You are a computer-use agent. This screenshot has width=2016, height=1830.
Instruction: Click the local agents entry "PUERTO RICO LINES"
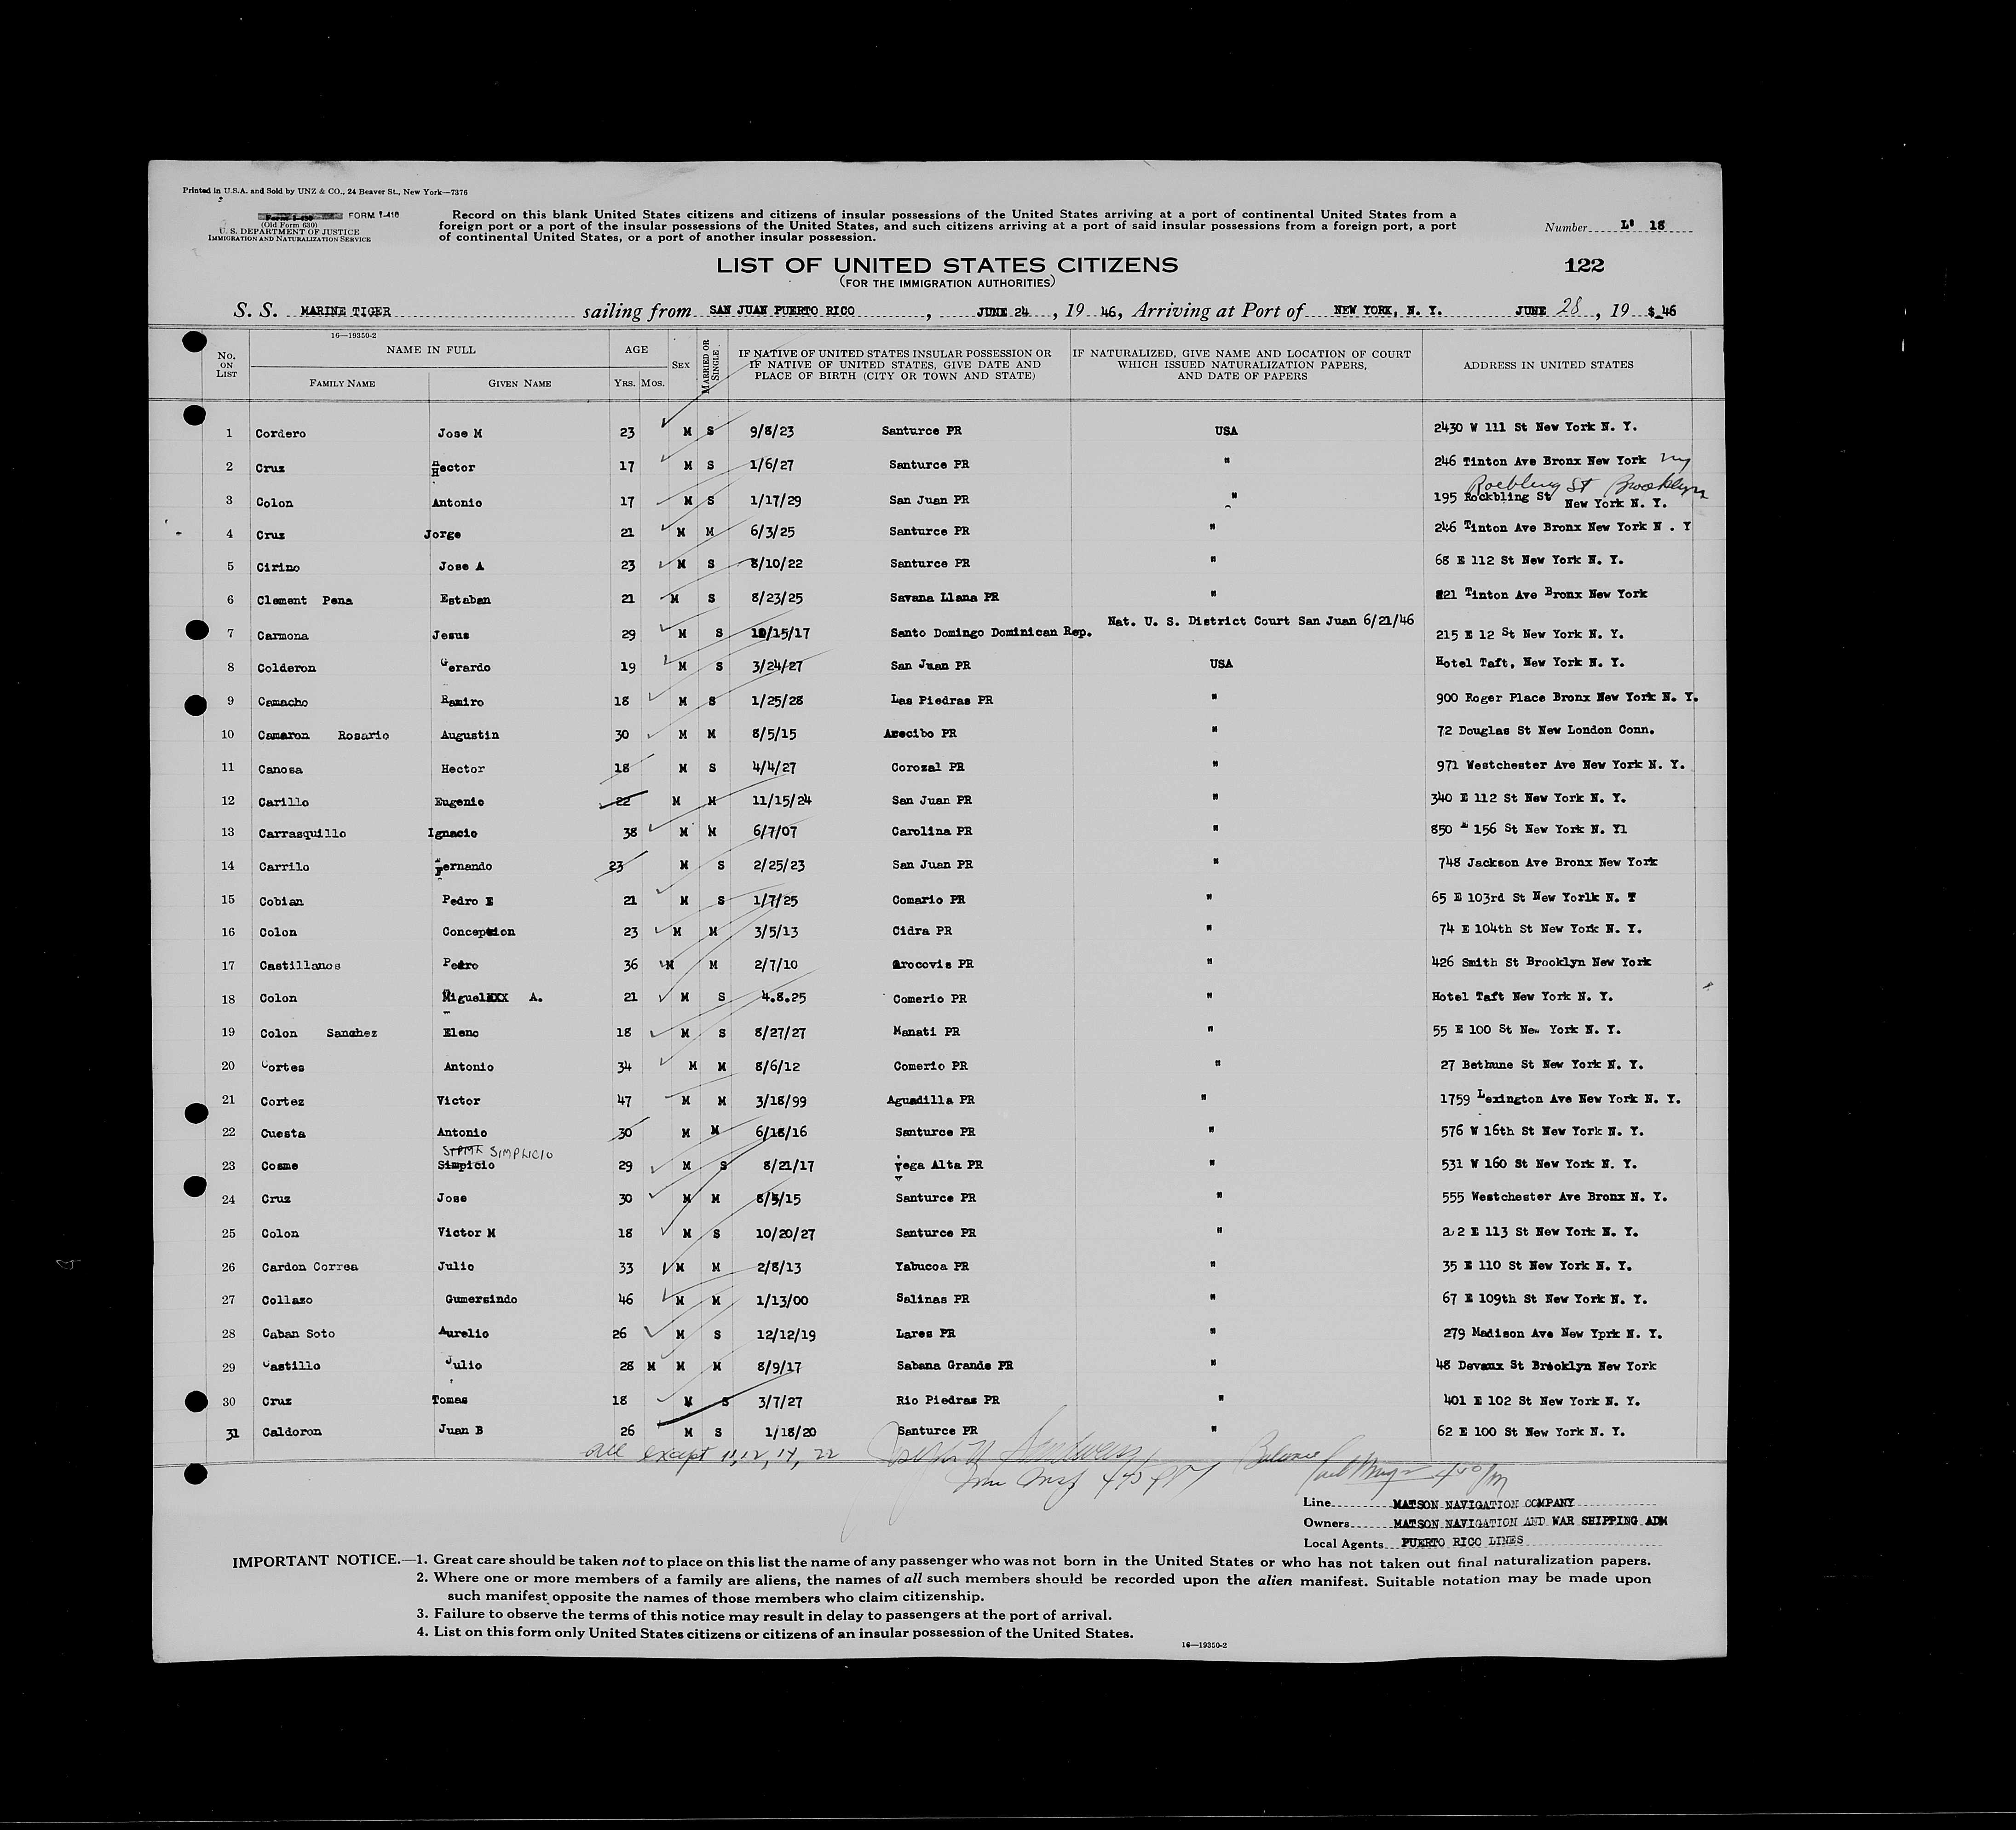[1463, 1541]
